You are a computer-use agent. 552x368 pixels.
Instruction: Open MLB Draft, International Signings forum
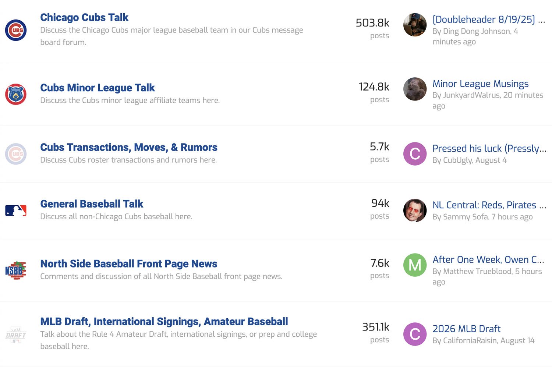coord(164,322)
